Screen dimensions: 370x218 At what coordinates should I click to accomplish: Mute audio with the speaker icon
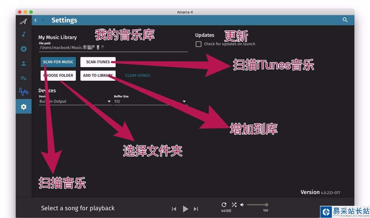[x=242, y=205]
